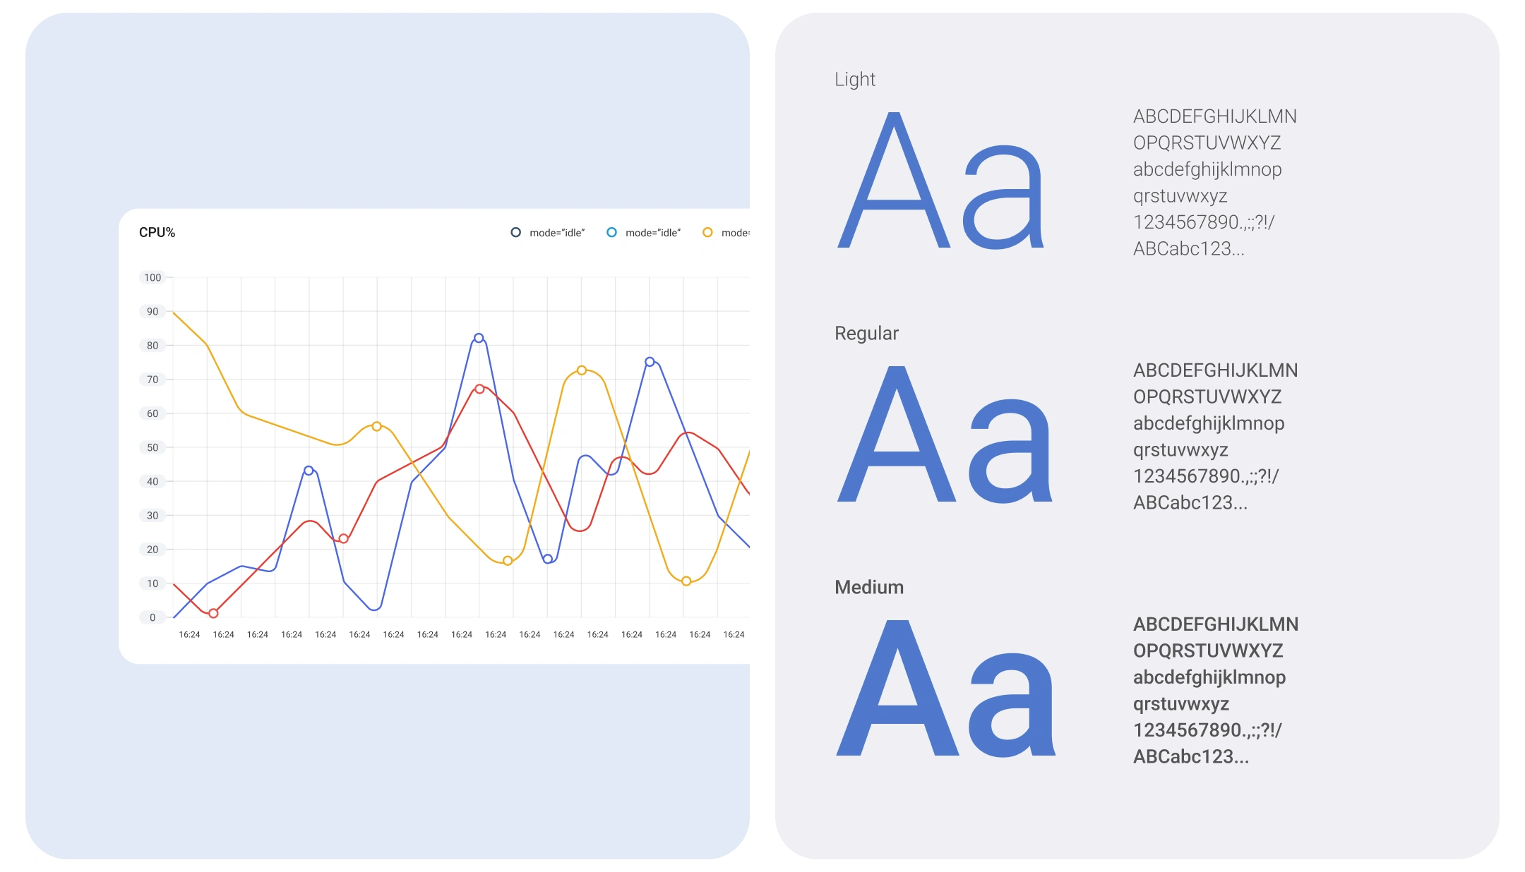The width and height of the screenshot is (1525, 872).
Task: Click the blue data point near 43
Action: [309, 471]
